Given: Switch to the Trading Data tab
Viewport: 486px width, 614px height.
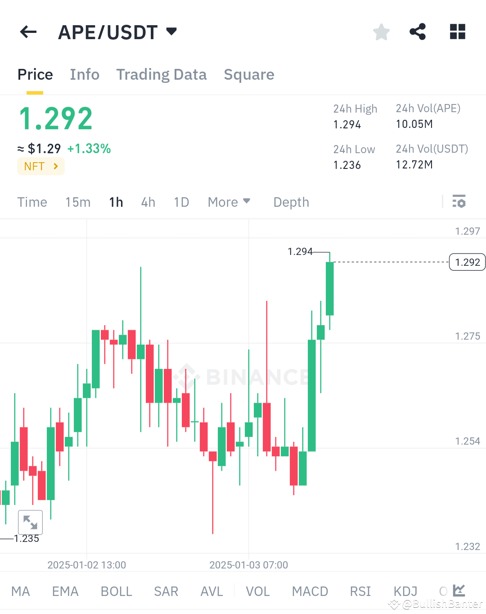Looking at the screenshot, I should click(x=162, y=74).
